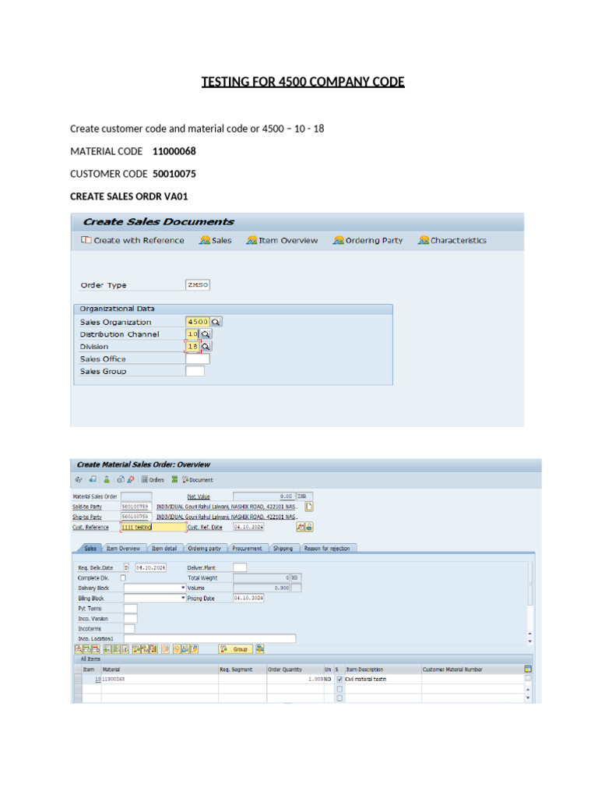Image resolution: width=598 pixels, height=798 pixels.
Task: Click the green icon before Document button
Action: click(x=174, y=479)
